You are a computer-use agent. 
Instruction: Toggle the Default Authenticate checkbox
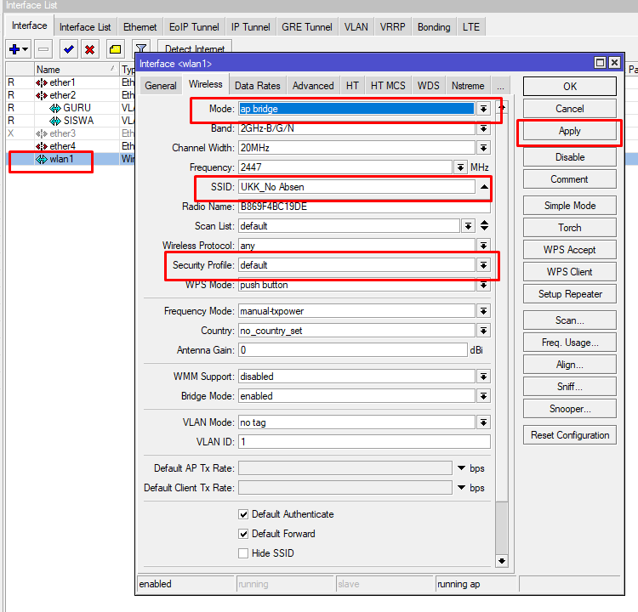click(243, 514)
